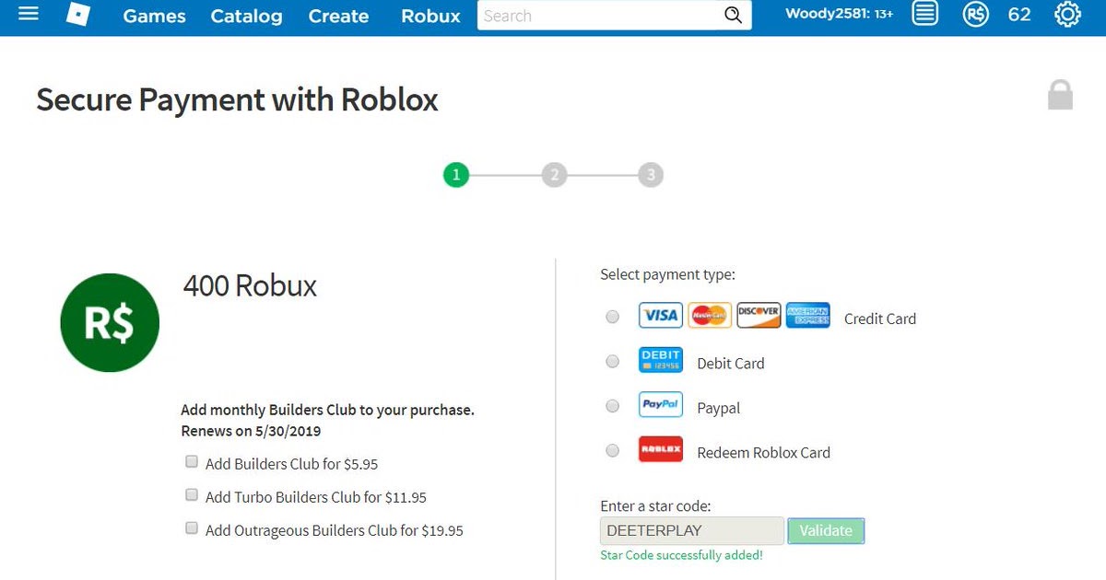
Task: Check Add Builders Club for $5.95
Action: [x=192, y=461]
